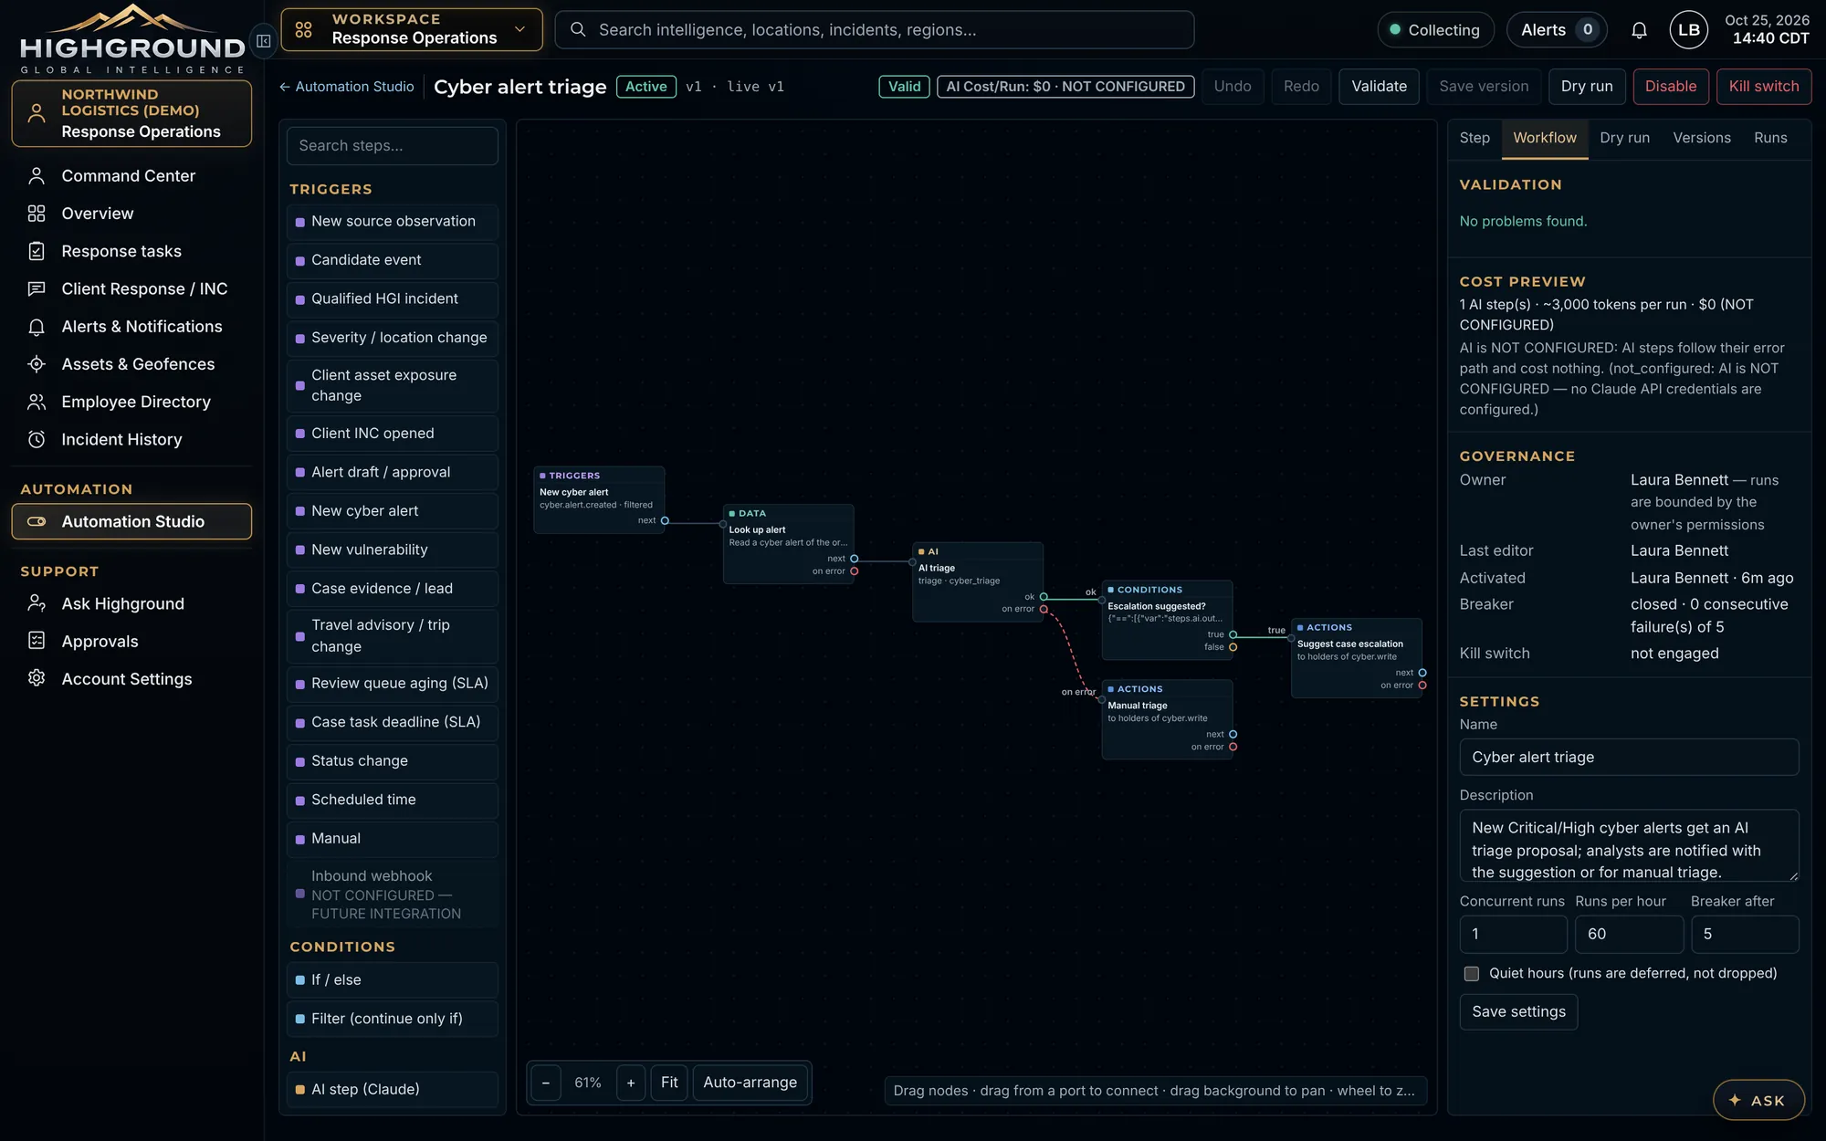Zoom out the canvas with minus button
The image size is (1826, 1141).
(545, 1083)
